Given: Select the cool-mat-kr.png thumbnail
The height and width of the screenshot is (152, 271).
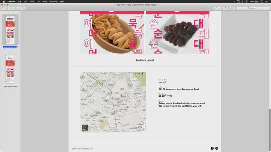Looking at the screenshot, I should [x=10, y=69].
